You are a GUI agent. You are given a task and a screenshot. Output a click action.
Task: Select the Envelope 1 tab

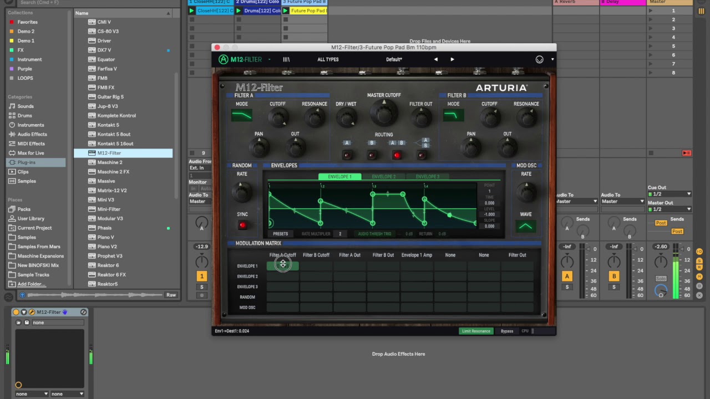[x=339, y=177]
